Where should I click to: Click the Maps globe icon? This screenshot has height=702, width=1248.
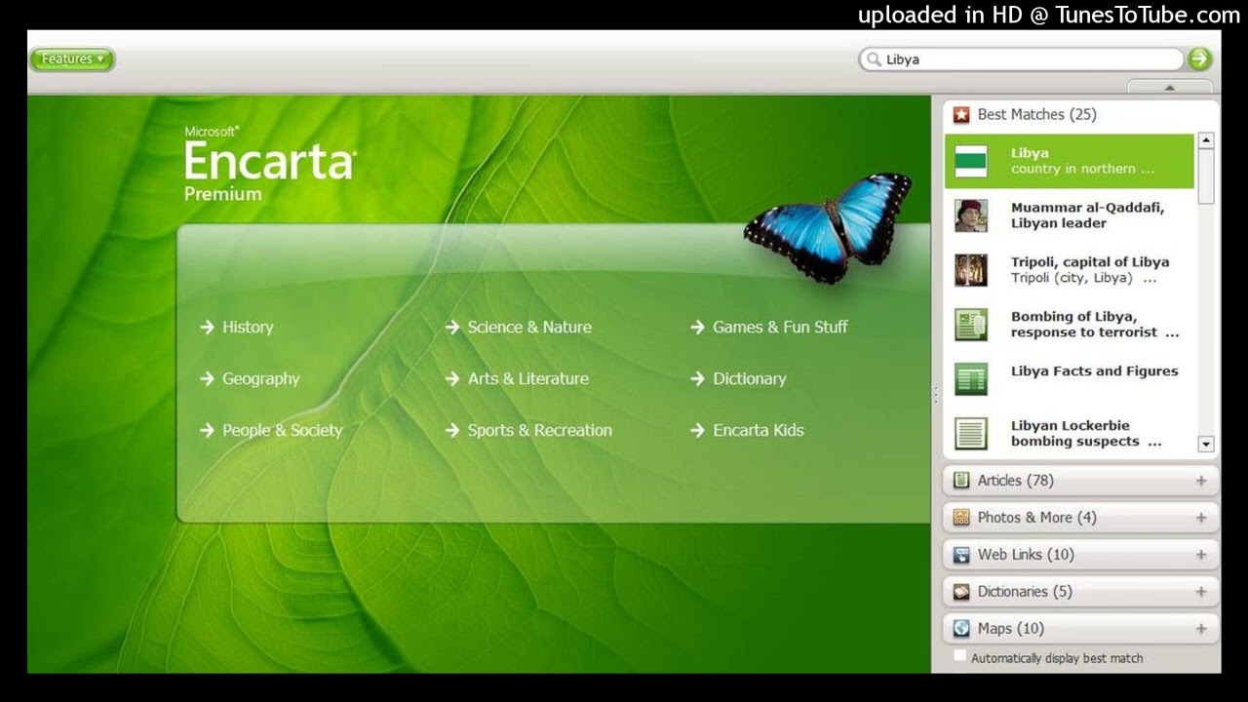coord(961,629)
